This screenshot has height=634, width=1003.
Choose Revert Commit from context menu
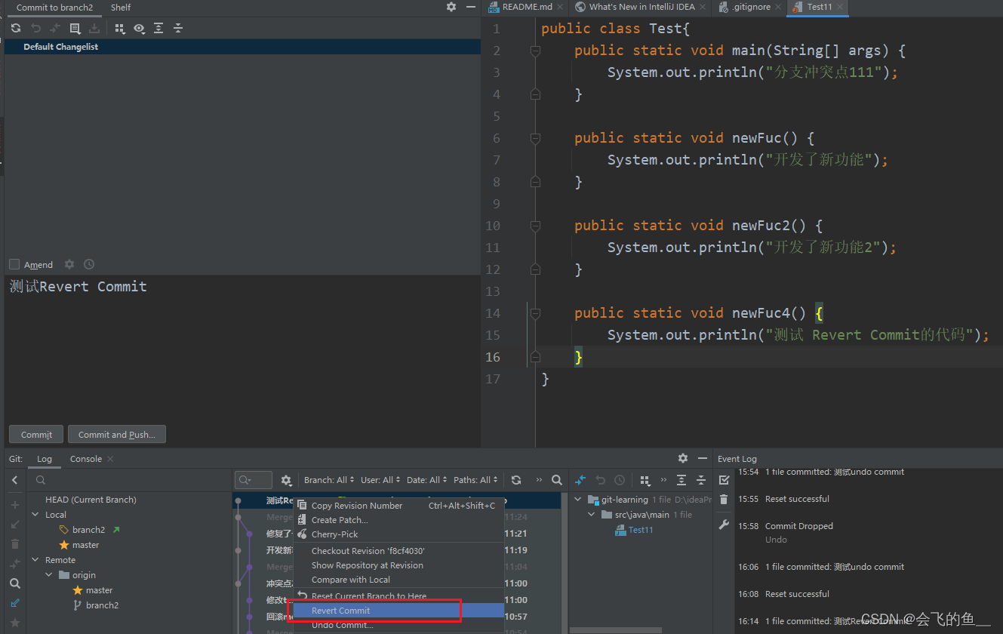click(x=398, y=611)
